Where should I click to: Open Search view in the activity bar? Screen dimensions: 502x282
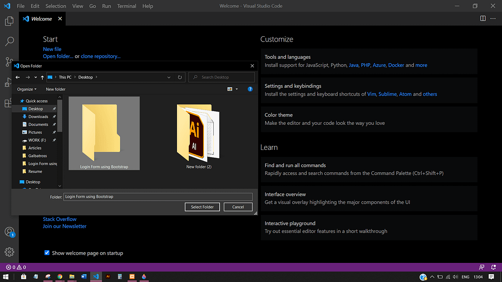tap(9, 42)
